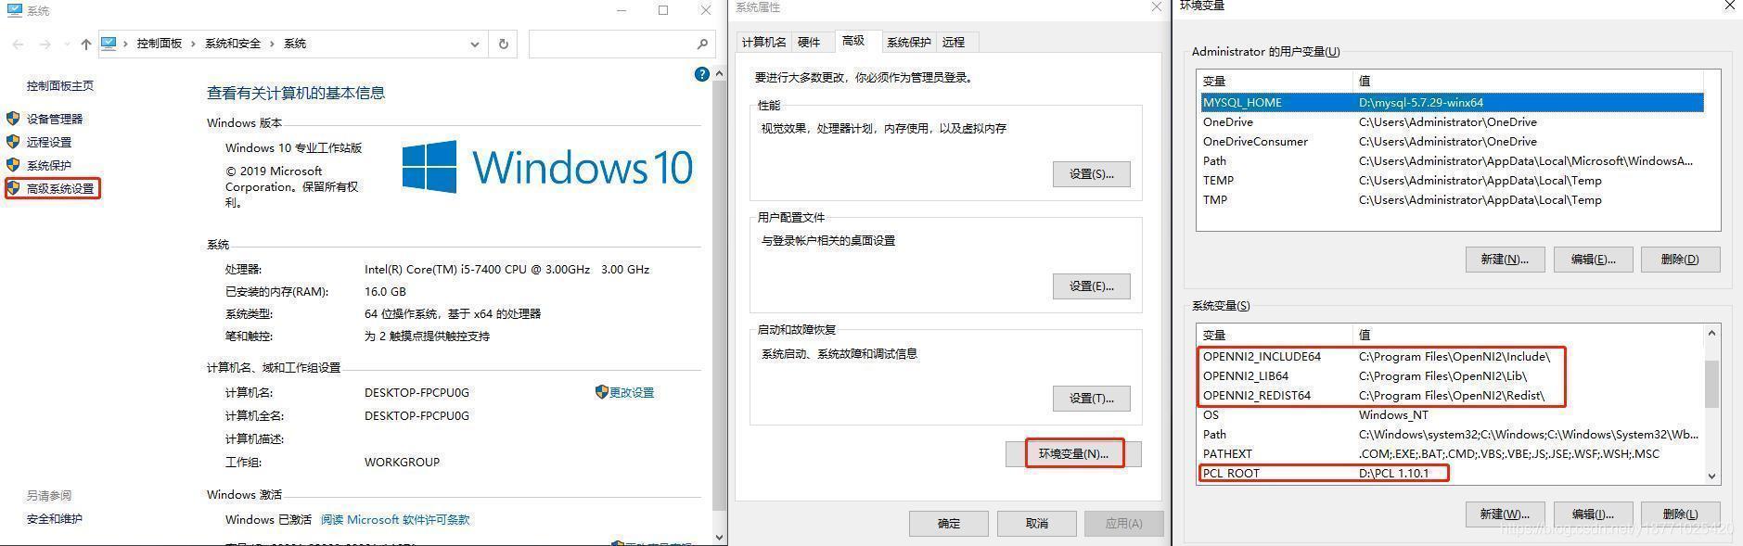Switch to System Protection tab
1743x546 pixels.
908,42
